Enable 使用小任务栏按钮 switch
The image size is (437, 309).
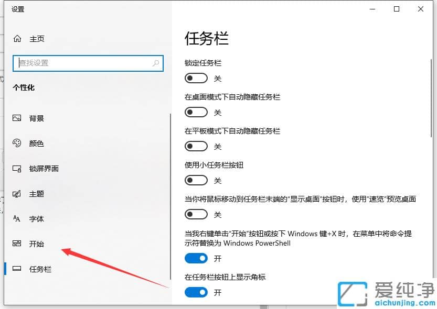coord(196,180)
